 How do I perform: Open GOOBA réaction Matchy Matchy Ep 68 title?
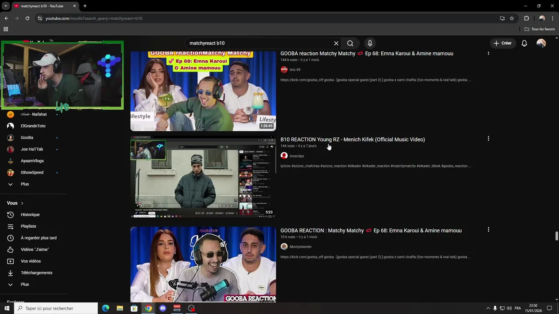pos(367,54)
